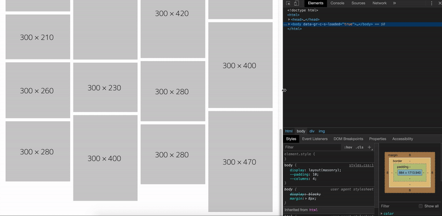Screen dimensions: 442x216
Task: Toggle the :hov element state panel
Action: (348, 147)
